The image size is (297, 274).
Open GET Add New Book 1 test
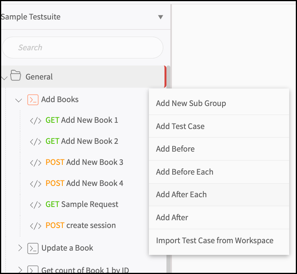click(x=81, y=120)
